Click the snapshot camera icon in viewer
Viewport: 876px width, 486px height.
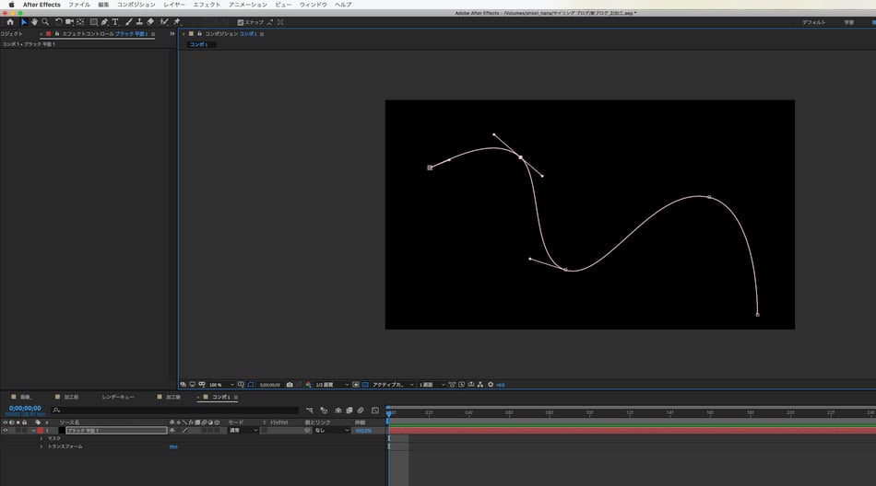290,385
